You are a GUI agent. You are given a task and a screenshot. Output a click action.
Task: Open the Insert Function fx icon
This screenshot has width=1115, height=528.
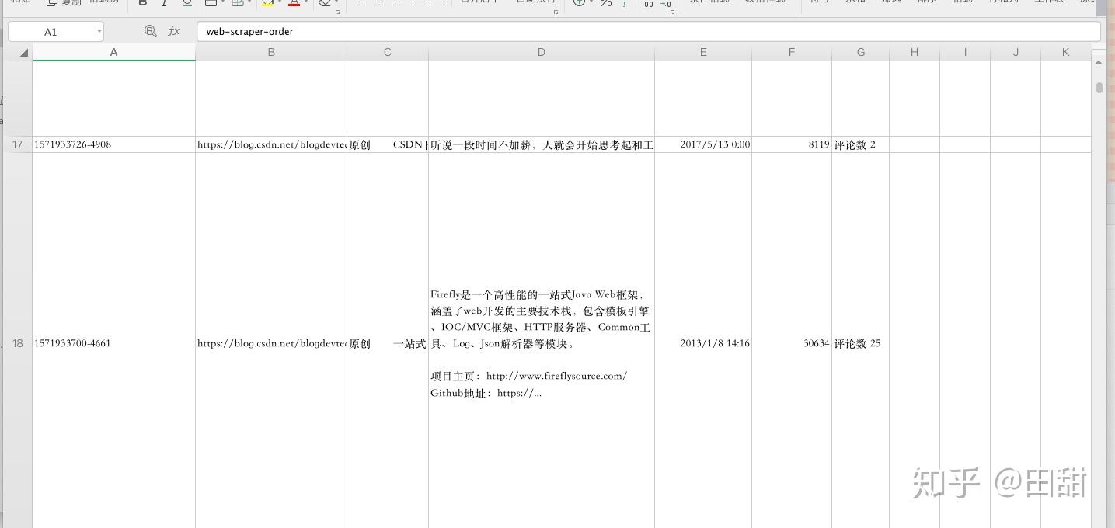(174, 31)
